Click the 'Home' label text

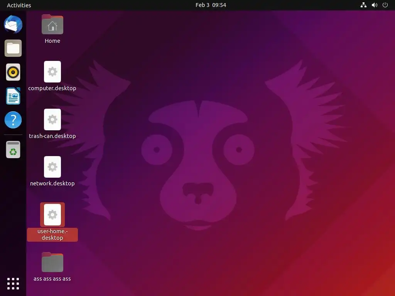point(52,41)
